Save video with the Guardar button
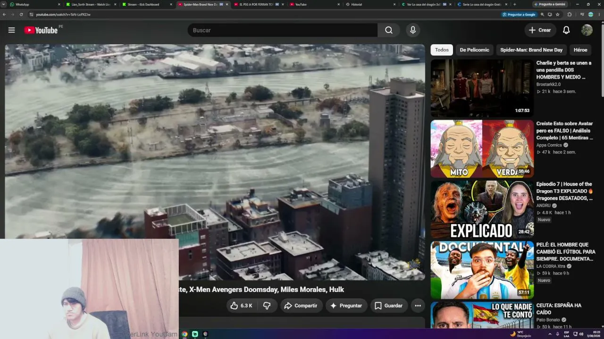Viewport: 604px width, 339px height. (x=389, y=306)
